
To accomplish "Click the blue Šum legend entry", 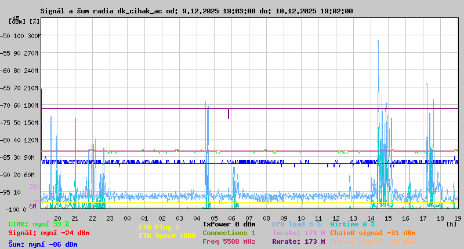I will pyautogui.click(x=43, y=244).
